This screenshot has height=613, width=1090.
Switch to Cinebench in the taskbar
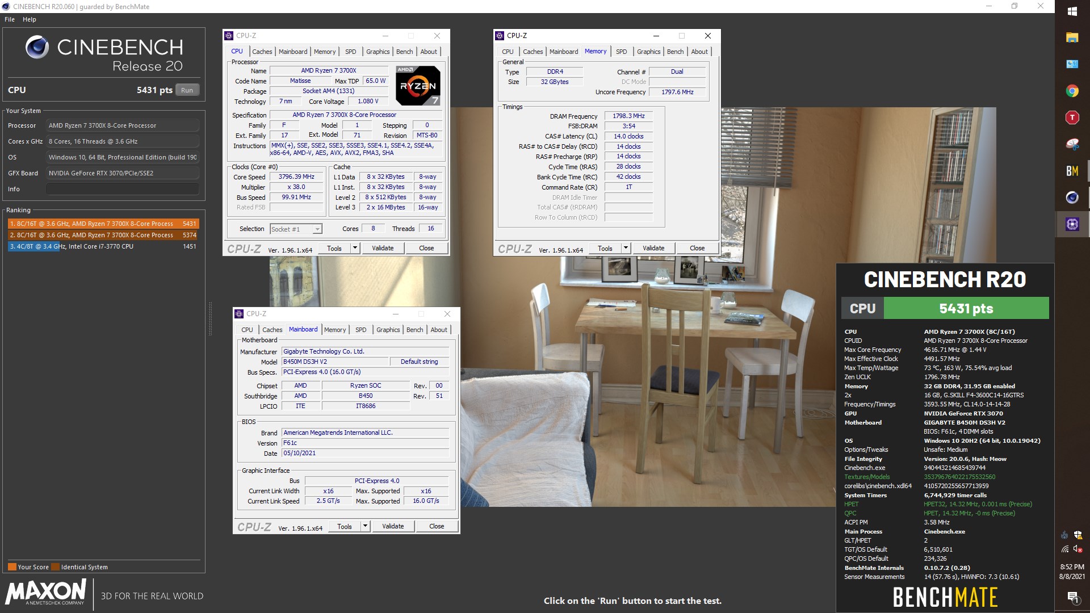click(x=1072, y=198)
